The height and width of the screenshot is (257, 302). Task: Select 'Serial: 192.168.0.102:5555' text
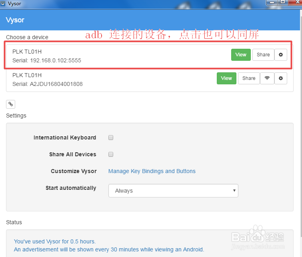(x=47, y=60)
